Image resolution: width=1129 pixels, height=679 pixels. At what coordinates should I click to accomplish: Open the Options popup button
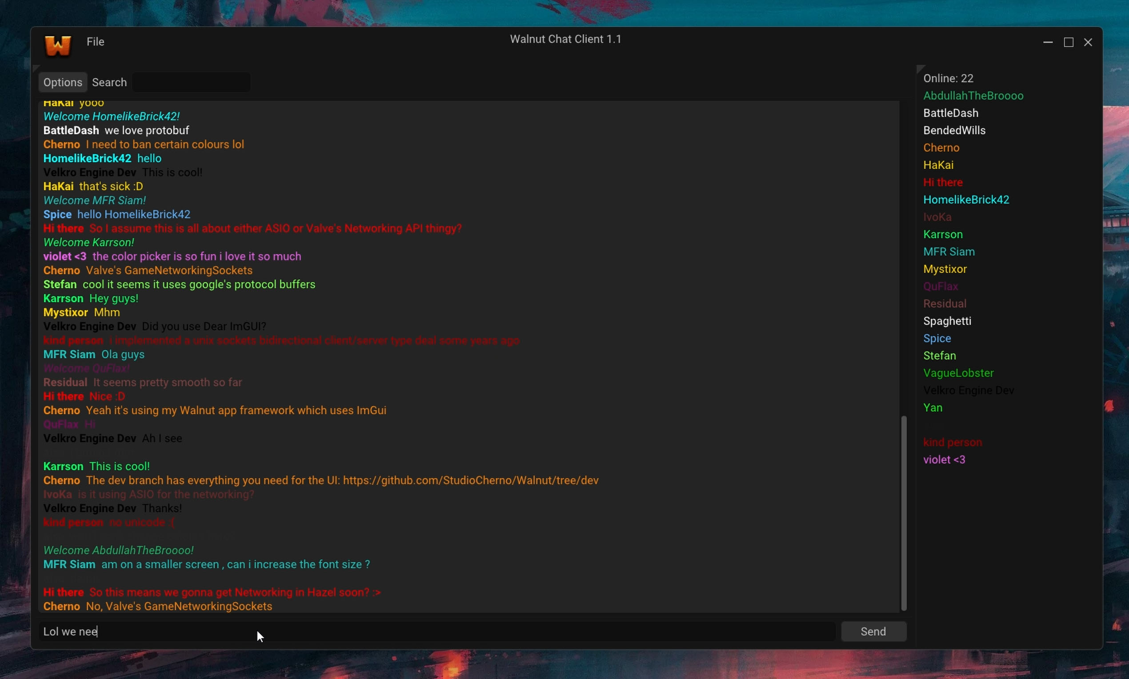coord(63,82)
